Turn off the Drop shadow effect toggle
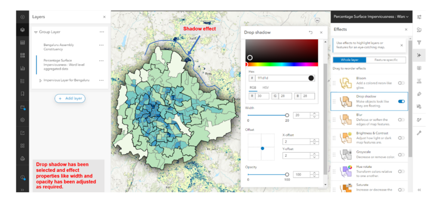This screenshot has height=200, width=441. pyautogui.click(x=401, y=101)
